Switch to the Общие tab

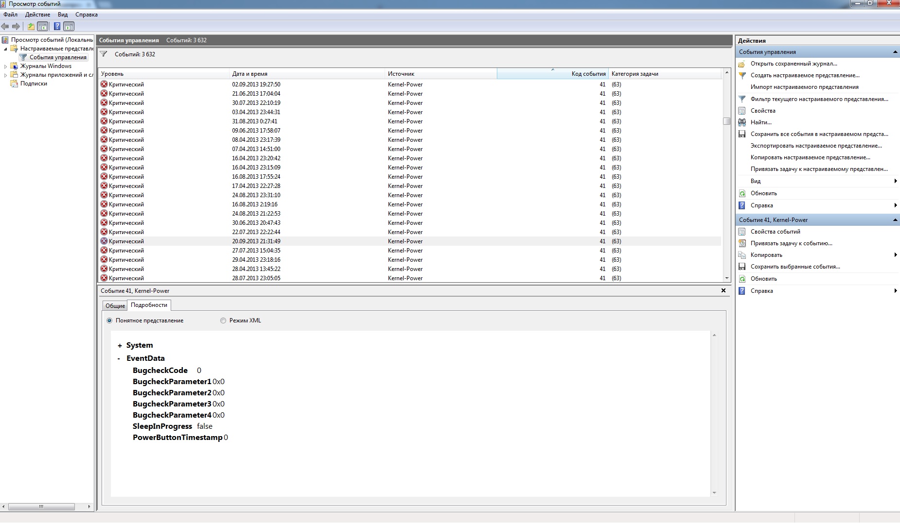(115, 305)
